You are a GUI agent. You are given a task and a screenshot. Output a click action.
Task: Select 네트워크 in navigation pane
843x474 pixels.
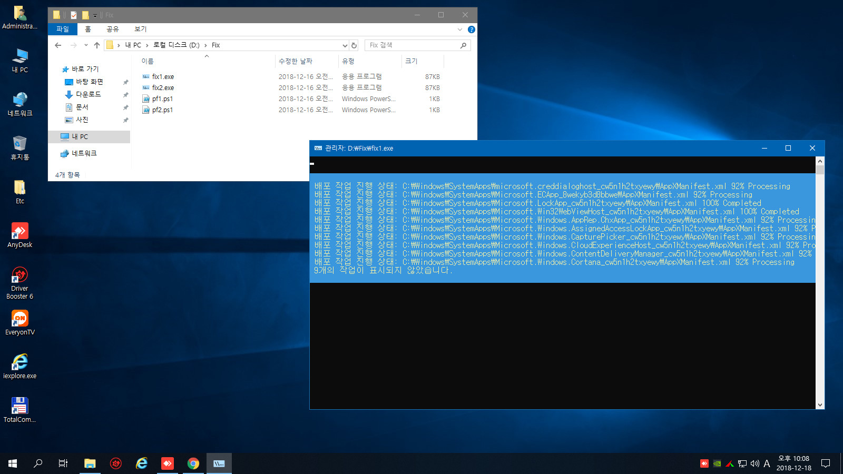coord(84,153)
